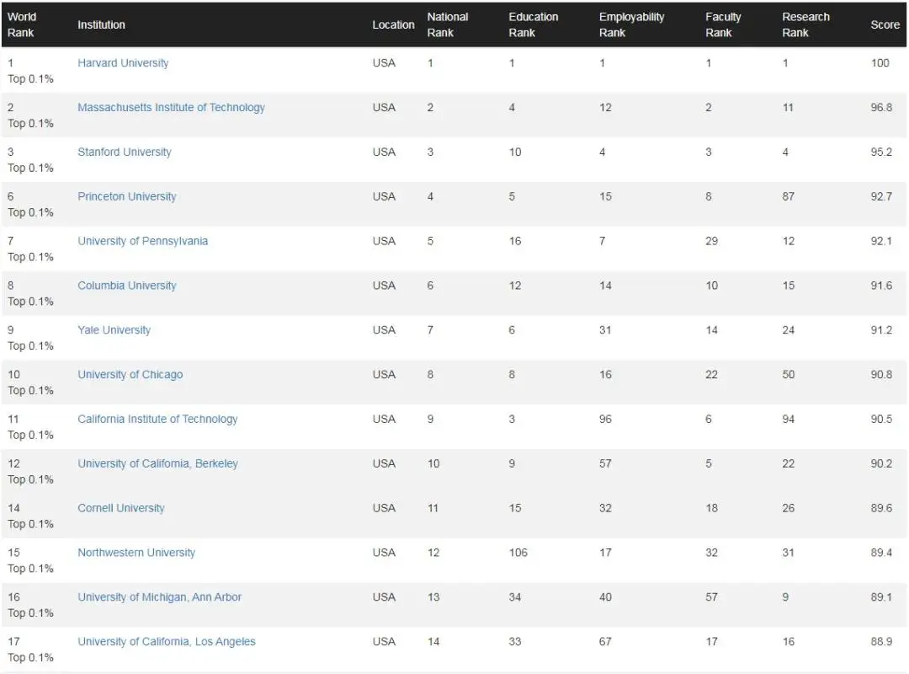Select Berkeley's score 90.2
This screenshot has height=674, width=909.
[x=881, y=463]
